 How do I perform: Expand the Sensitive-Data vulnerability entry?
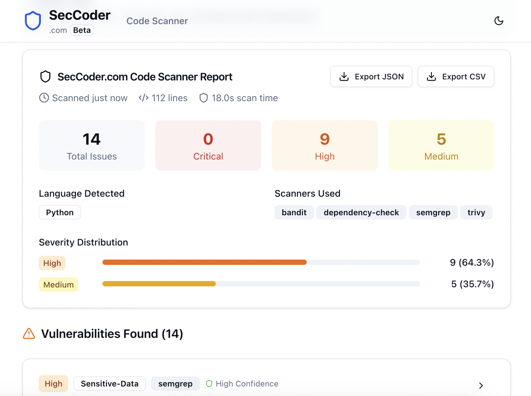(x=109, y=383)
